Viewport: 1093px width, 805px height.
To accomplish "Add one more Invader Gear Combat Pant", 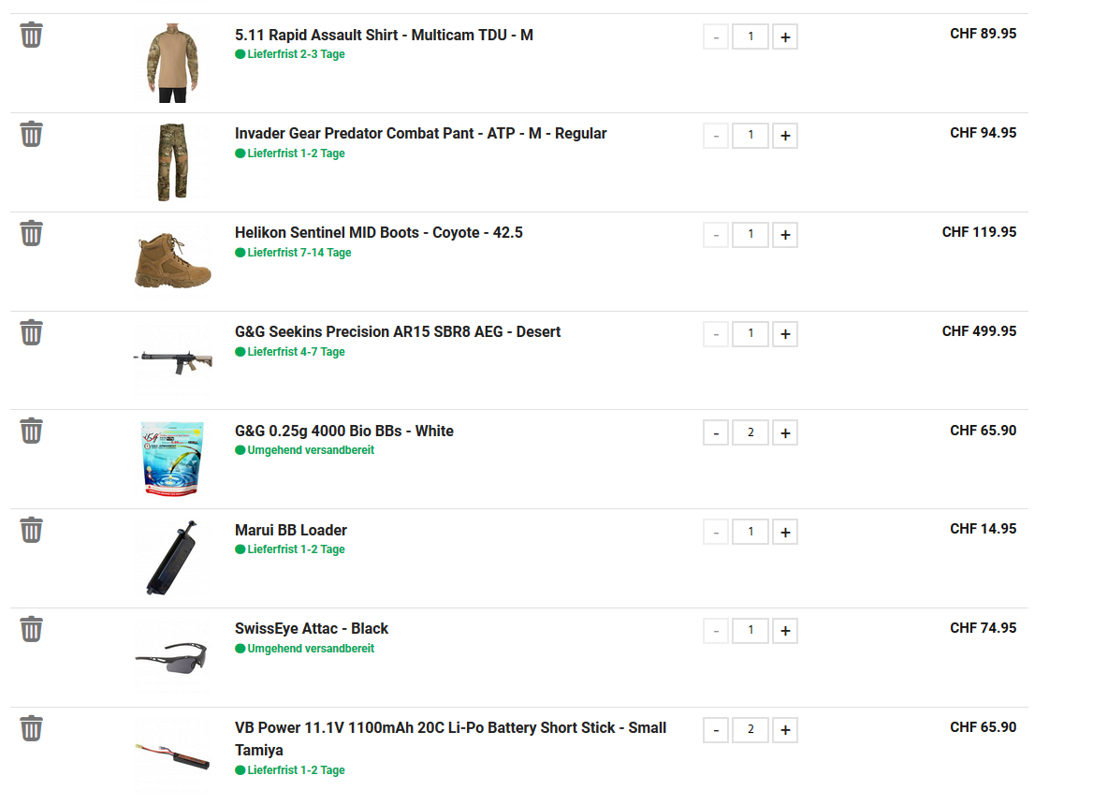I will click(x=785, y=136).
